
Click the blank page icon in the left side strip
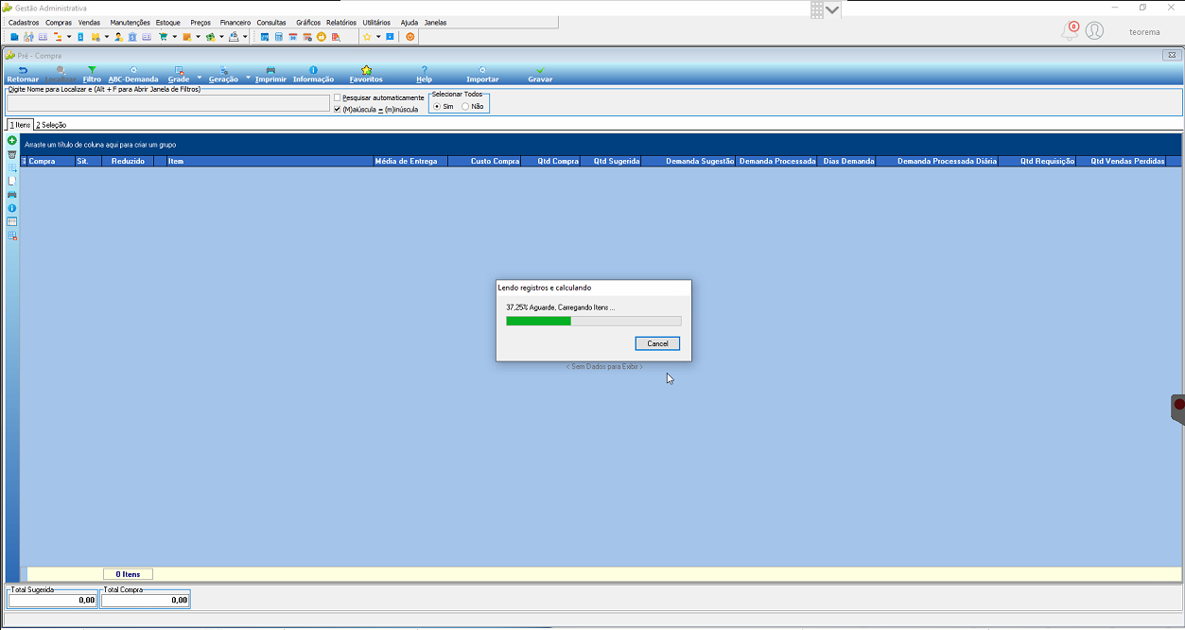12,181
